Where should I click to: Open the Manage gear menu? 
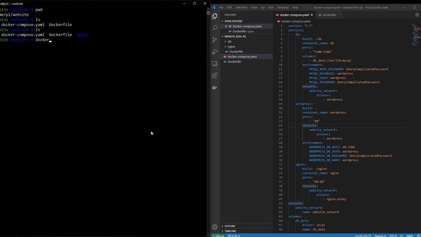click(x=214, y=226)
